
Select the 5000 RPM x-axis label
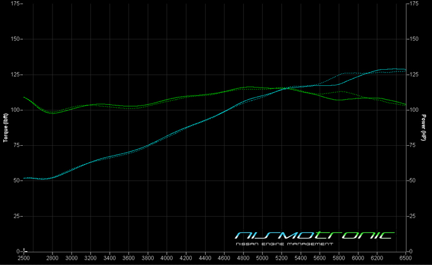263,259
